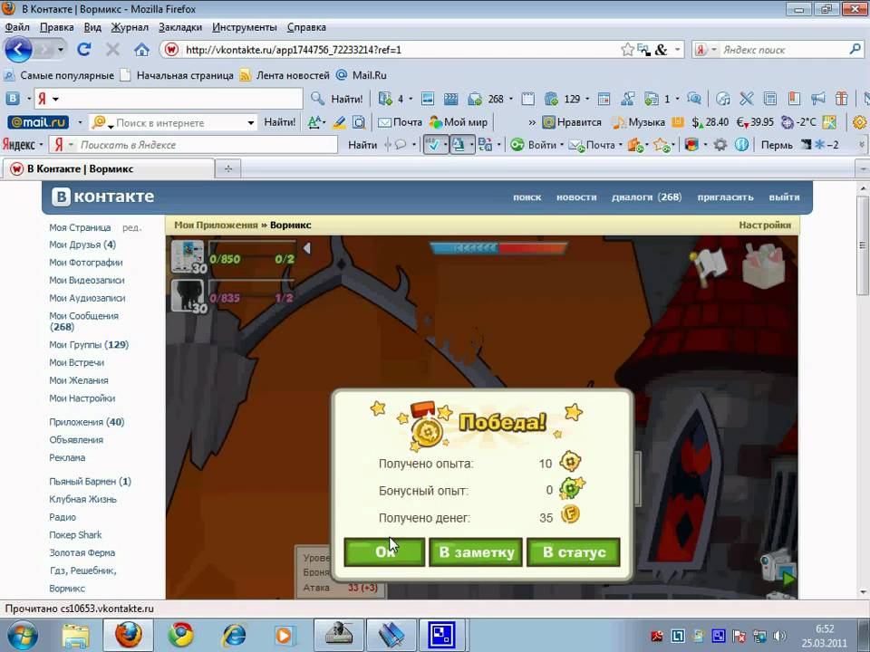Select the В Контакте | Вормикс tab

(108, 168)
